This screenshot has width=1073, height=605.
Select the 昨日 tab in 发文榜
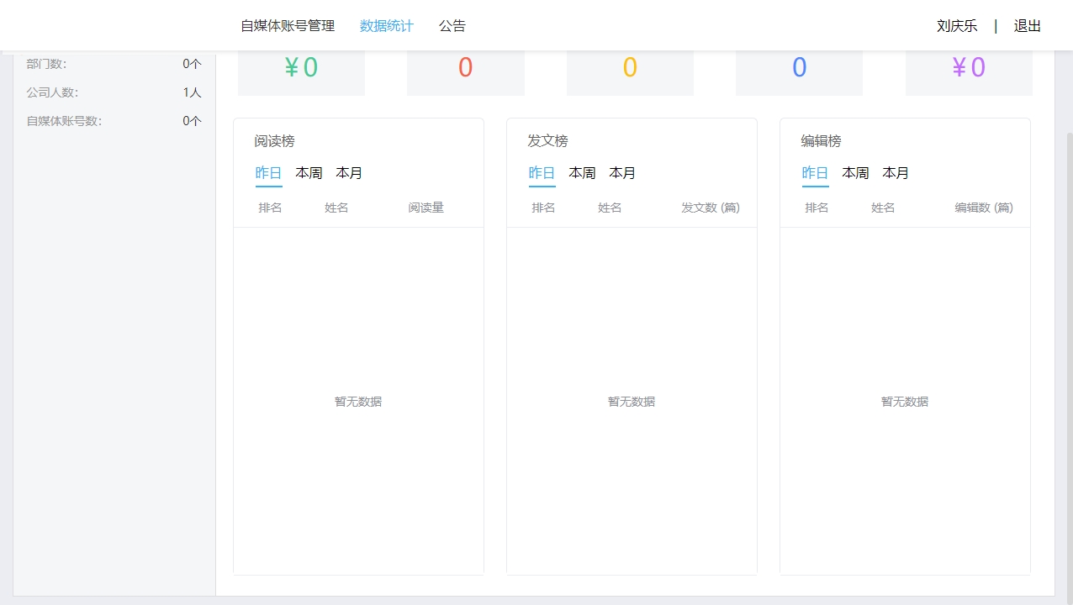coord(542,173)
